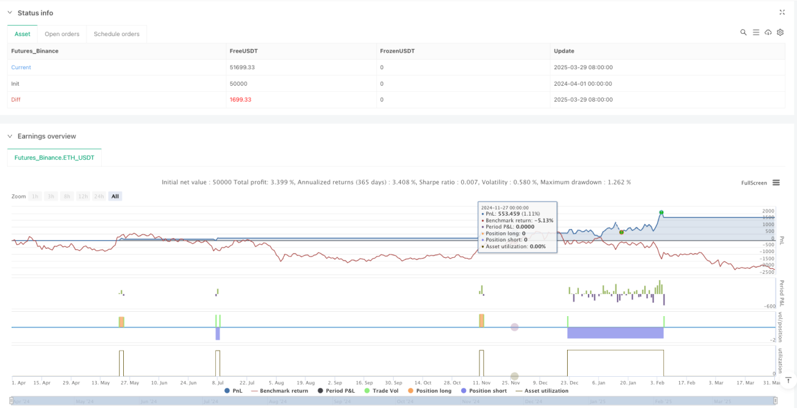Open the list density menu icon
Screen dimensions: 797x408
pyautogui.click(x=755, y=32)
